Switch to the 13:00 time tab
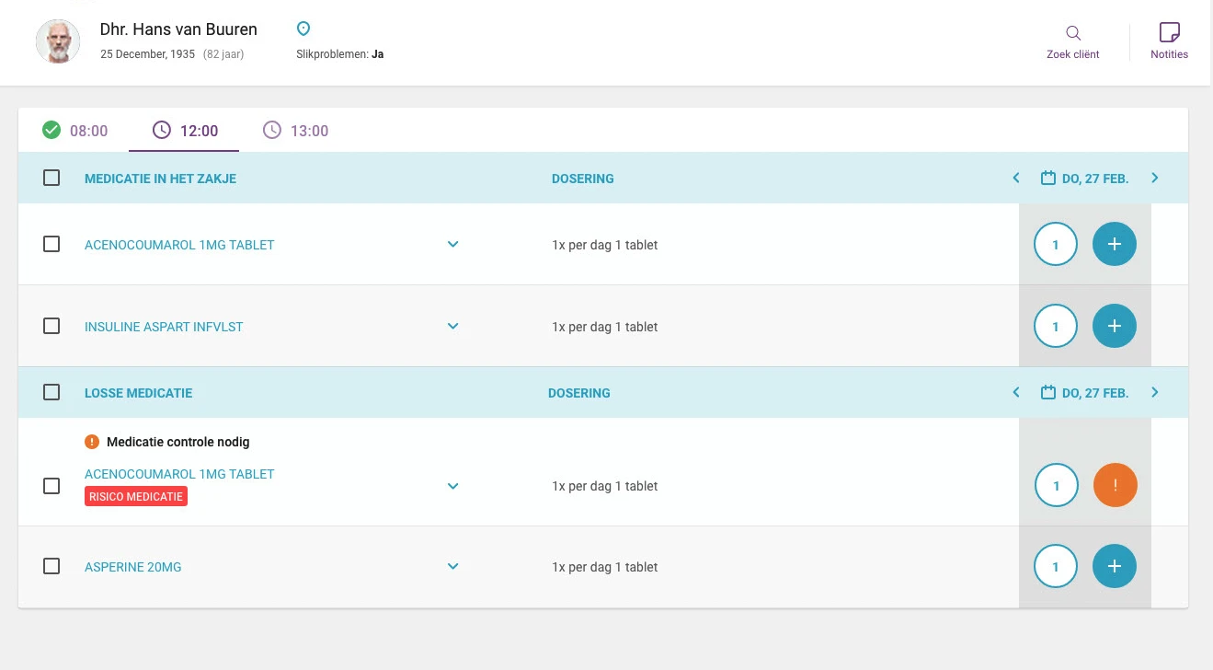 point(296,131)
